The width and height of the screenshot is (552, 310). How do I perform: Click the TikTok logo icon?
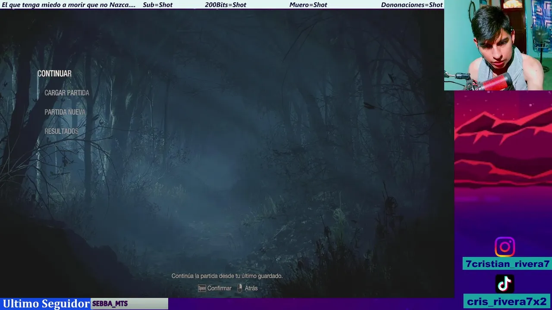505,284
